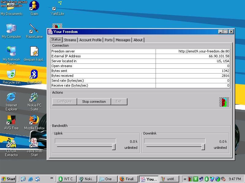Click the Exit button
Screen dimensions: 245x183
[x=119, y=102]
